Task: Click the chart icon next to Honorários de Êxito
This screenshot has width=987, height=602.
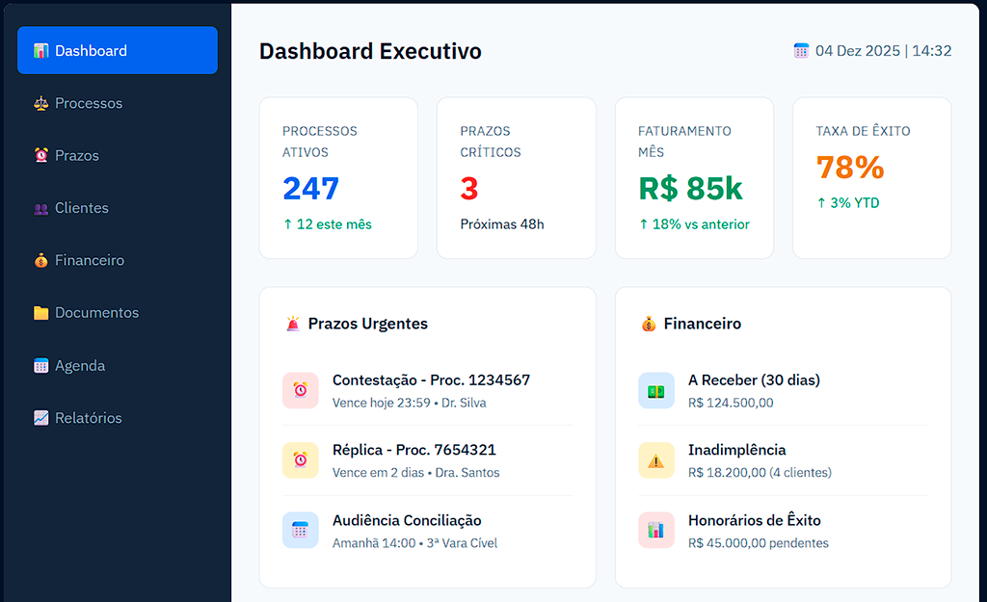Action: pos(656,531)
